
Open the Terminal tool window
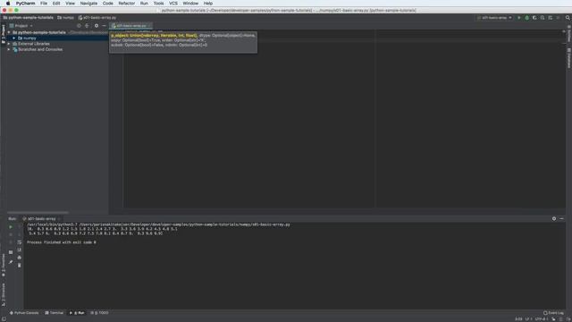coord(54,313)
